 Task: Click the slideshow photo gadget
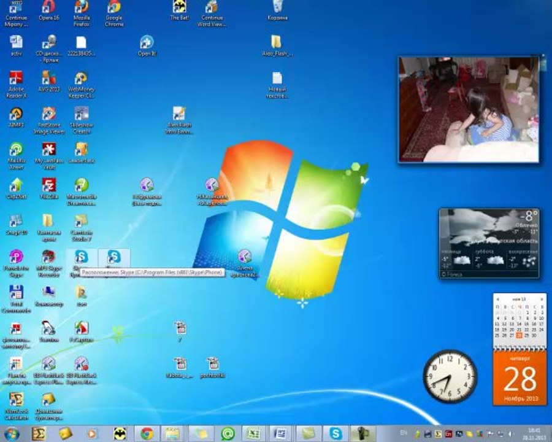point(468,110)
